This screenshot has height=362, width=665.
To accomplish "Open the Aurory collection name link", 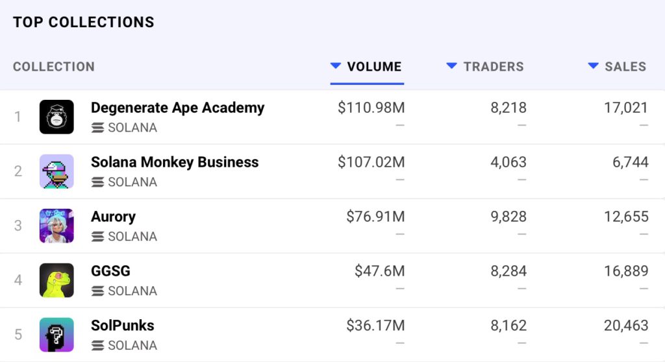I will tap(113, 217).
